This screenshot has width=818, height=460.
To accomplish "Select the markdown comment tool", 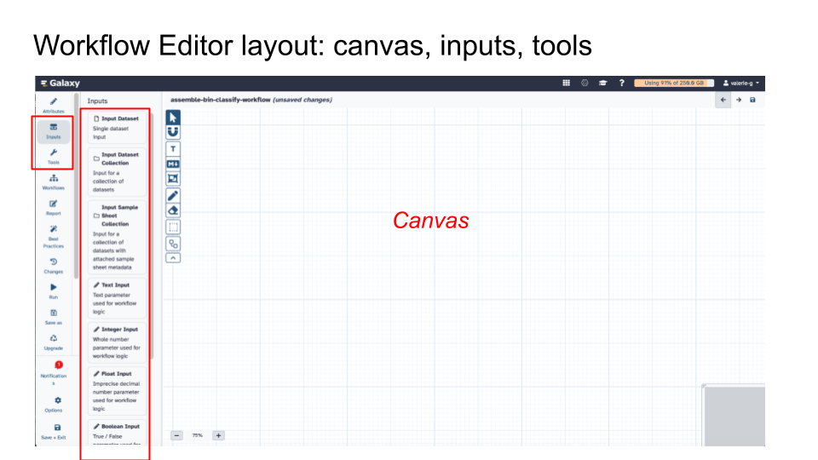I will pyautogui.click(x=173, y=164).
